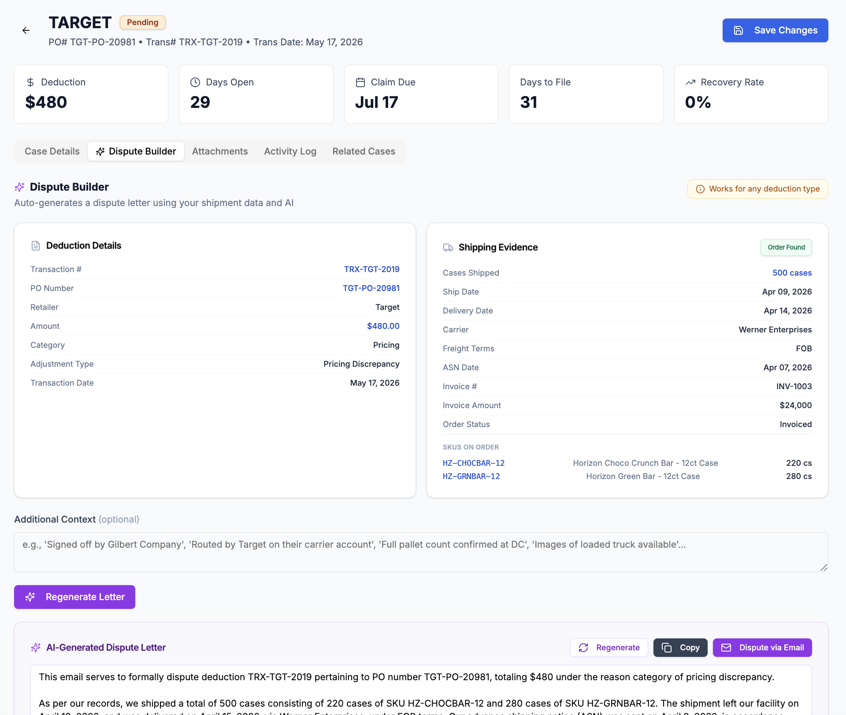Click inside the generated dispute letter text
The image size is (846, 715).
point(421,690)
